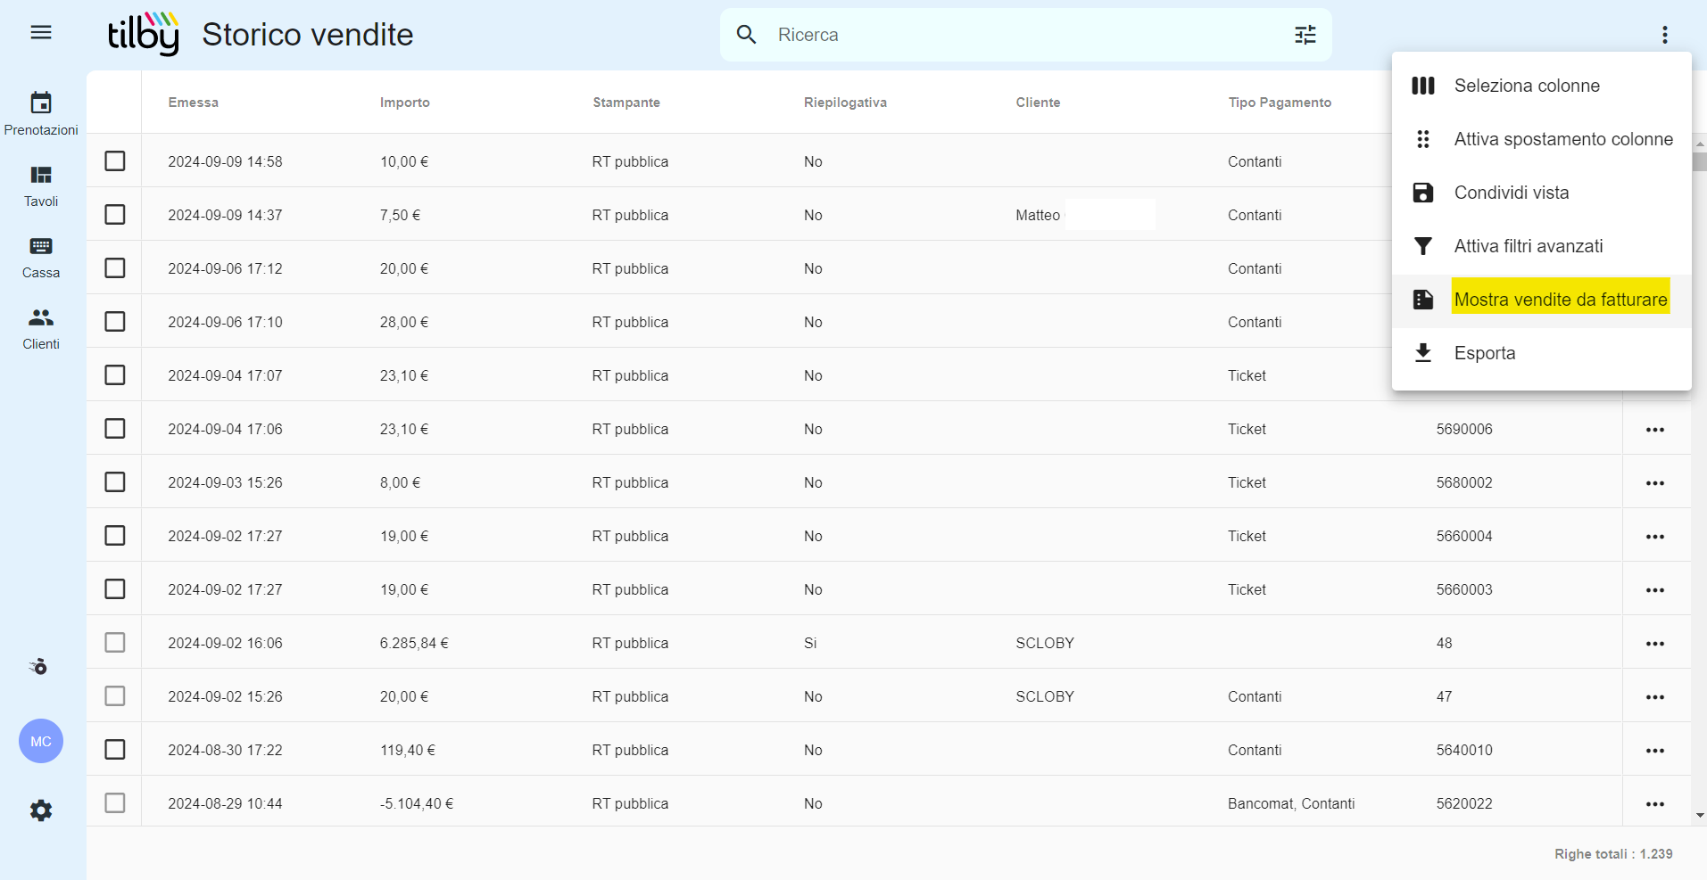Click the invoice icon beside Mostra vendite da fatturare
Viewport: 1707px width, 880px height.
(1423, 300)
